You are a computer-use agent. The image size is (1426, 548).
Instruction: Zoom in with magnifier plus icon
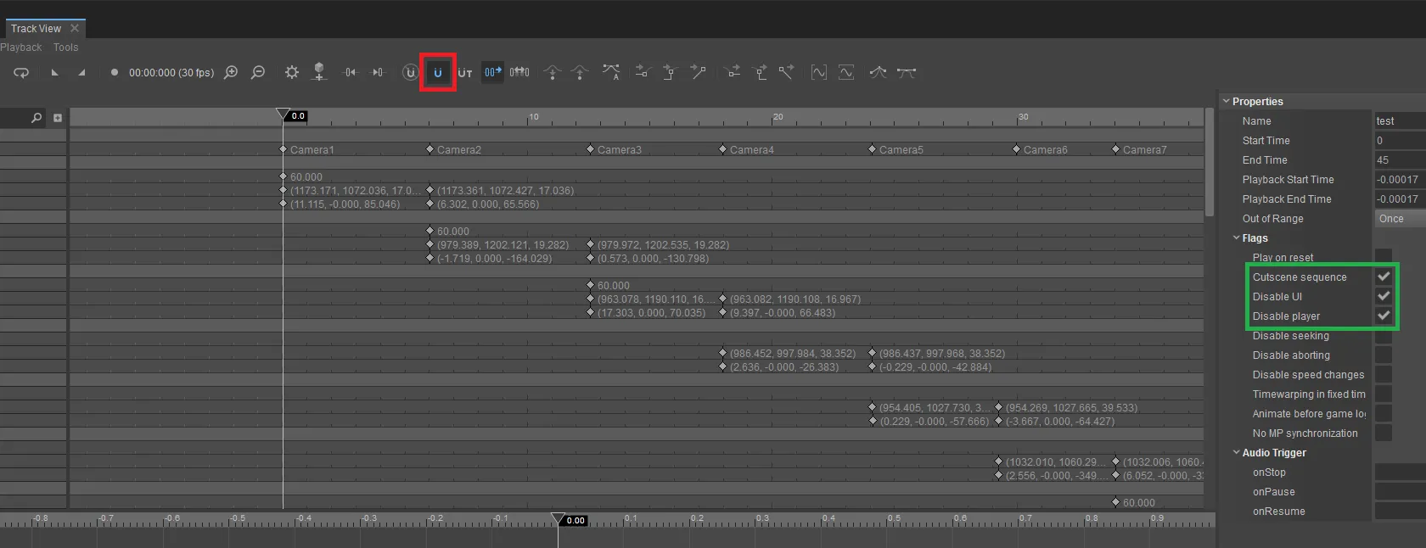[231, 73]
